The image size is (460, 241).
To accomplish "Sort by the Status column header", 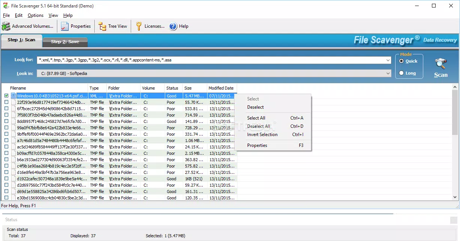I will [174, 88].
